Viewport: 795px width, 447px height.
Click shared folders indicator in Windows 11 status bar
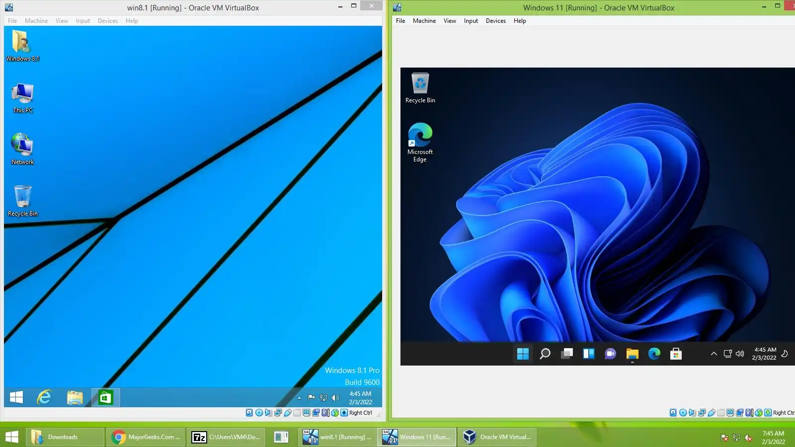tap(720, 413)
